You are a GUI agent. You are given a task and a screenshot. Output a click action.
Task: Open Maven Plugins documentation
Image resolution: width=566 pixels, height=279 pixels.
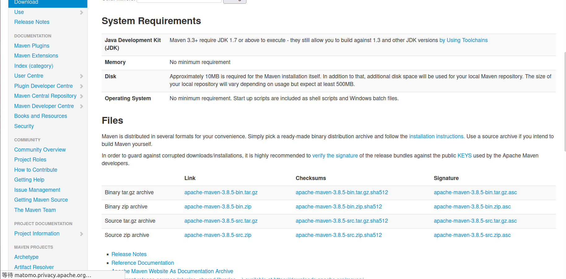pos(32,46)
